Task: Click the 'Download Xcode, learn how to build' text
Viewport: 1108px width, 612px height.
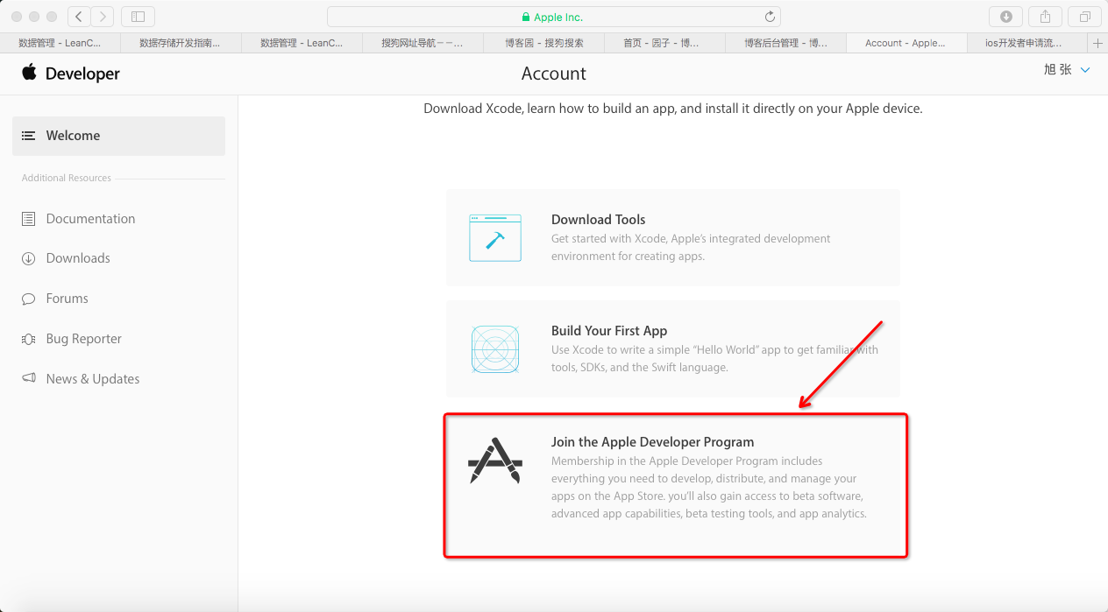Action: coord(673,109)
